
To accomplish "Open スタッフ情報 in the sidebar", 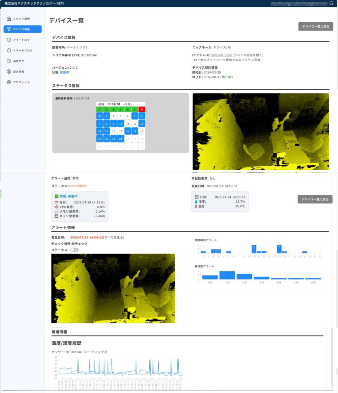I will click(22, 18).
